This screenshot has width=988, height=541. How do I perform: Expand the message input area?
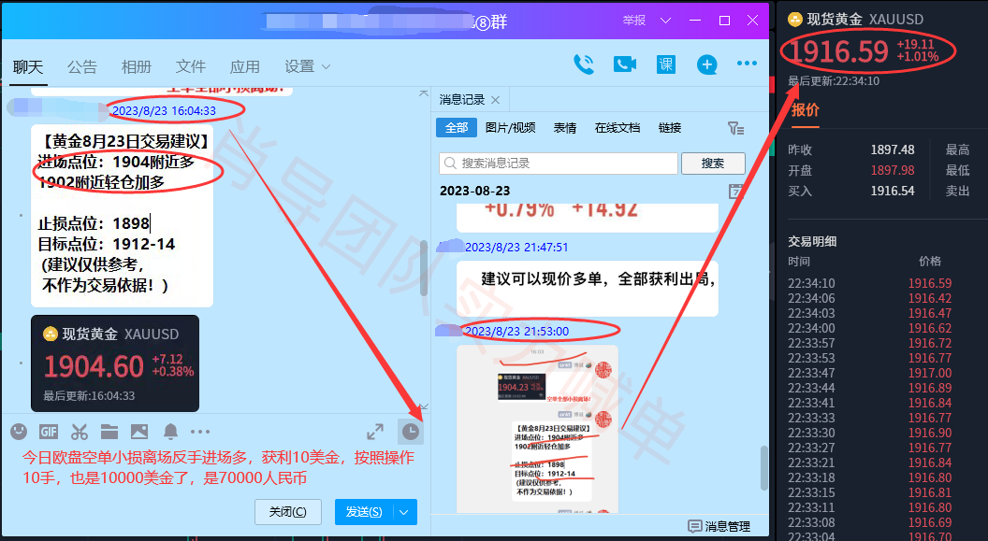[375, 432]
